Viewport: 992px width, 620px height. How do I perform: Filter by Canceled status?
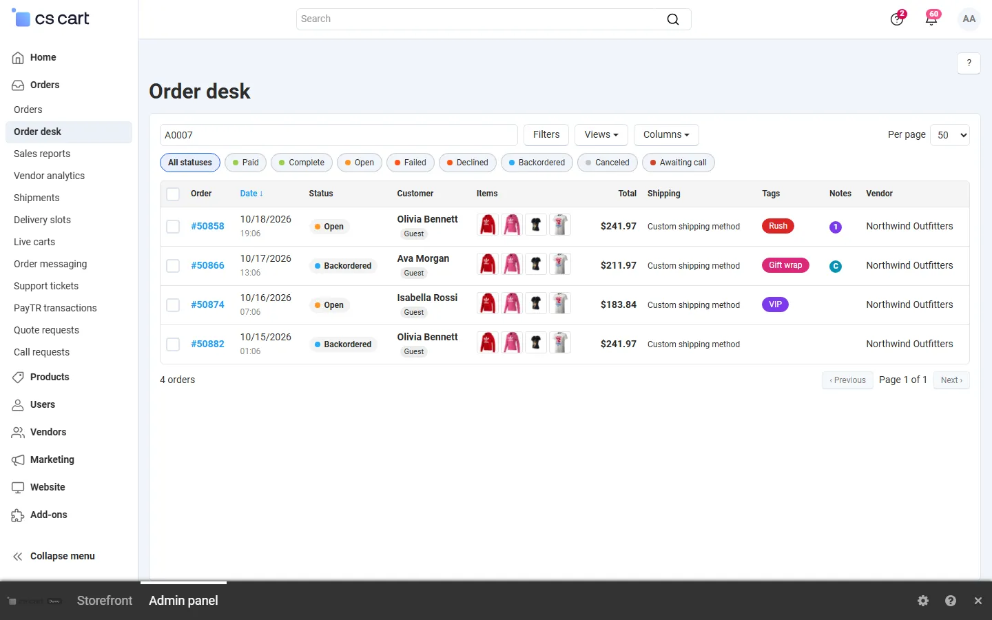coord(608,163)
